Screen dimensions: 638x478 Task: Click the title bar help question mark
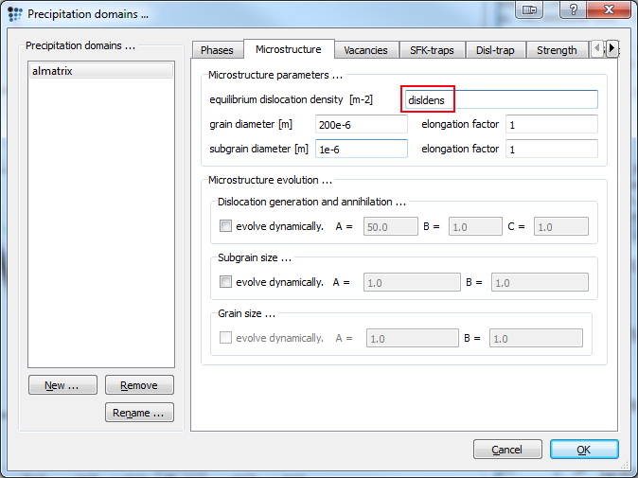(x=573, y=10)
